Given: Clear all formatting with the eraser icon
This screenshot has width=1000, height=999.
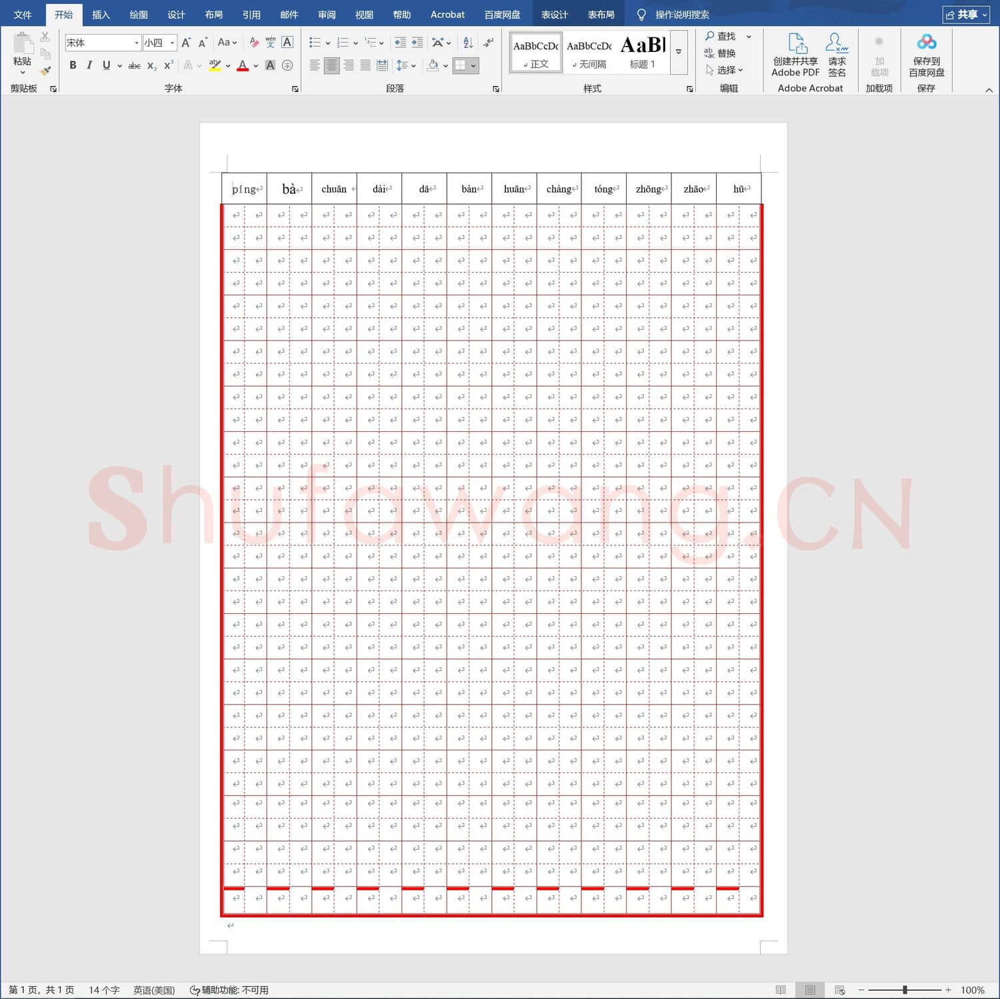Looking at the screenshot, I should coord(254,43).
